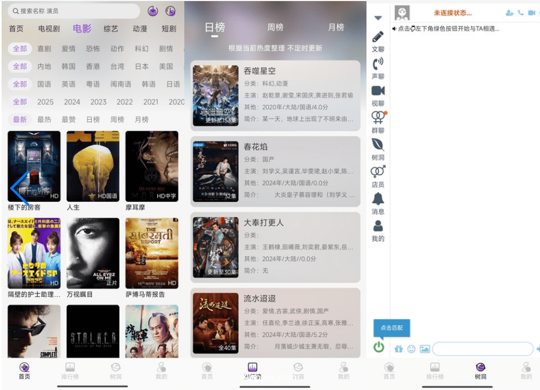
Task: Open the 摩耳摩 movie poster
Action: click(x=152, y=166)
